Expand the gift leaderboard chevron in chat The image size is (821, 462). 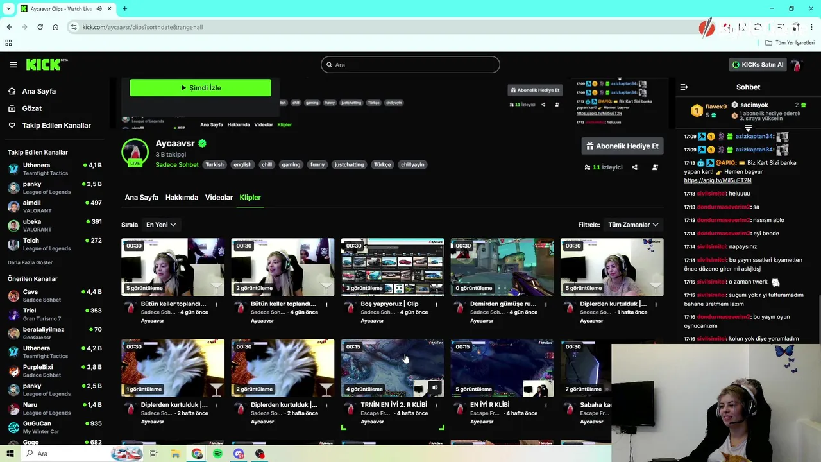coord(748,128)
